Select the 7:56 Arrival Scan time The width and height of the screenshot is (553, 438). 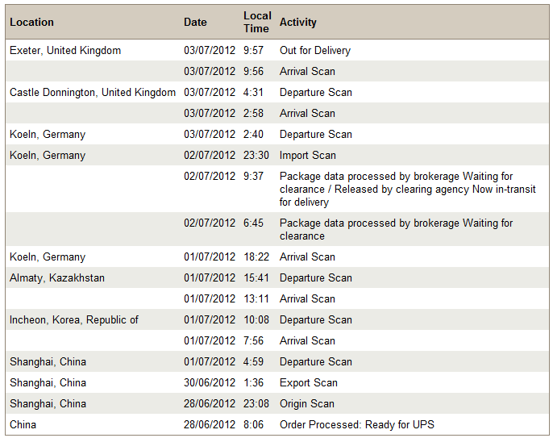click(x=253, y=341)
